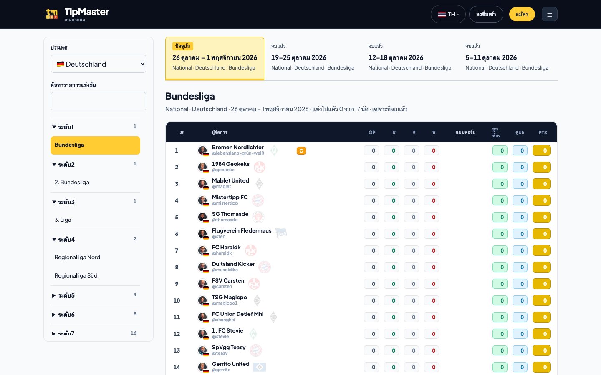Click the manager name 1. FC Stevie
601x375 pixels.
[x=227, y=330]
